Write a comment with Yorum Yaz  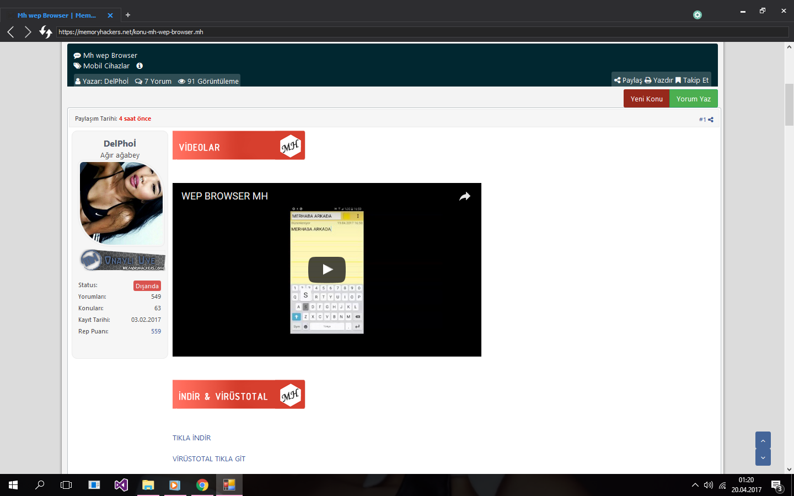[x=694, y=99]
